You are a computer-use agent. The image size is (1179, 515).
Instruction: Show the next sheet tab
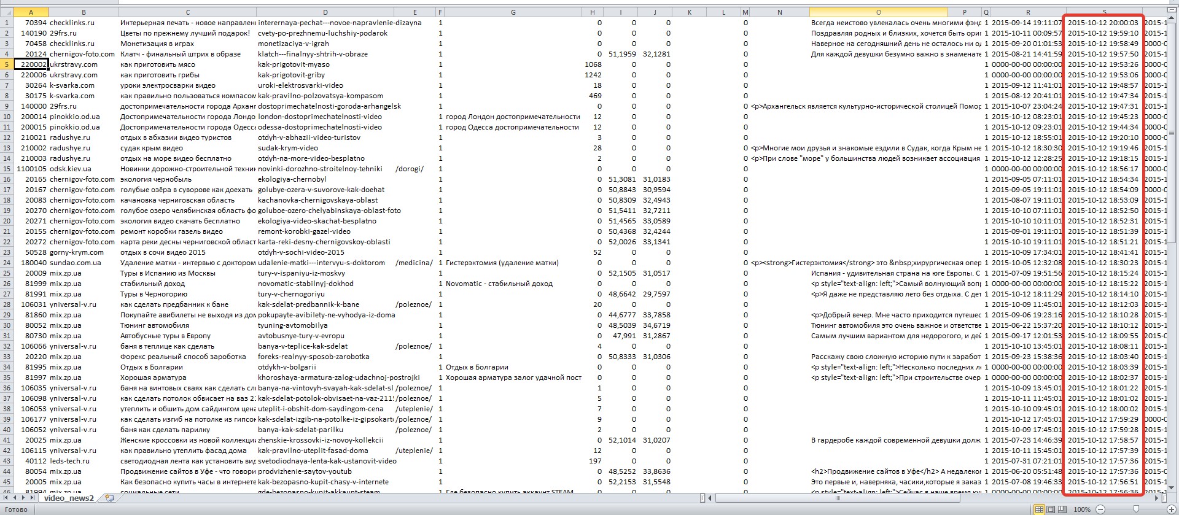pos(23,498)
